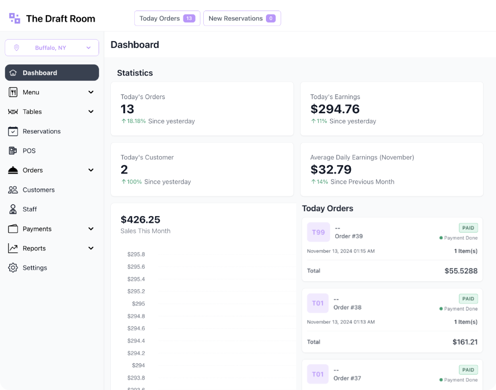The height and width of the screenshot is (390, 496).
Task: Click the Reservations calendar icon in sidebar
Action: coord(13,131)
